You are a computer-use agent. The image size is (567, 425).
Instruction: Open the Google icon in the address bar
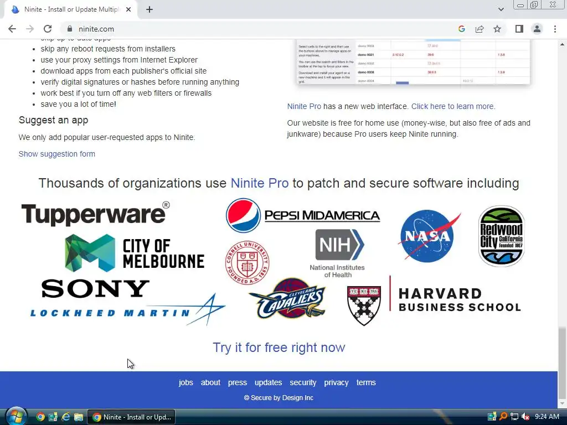[461, 29]
